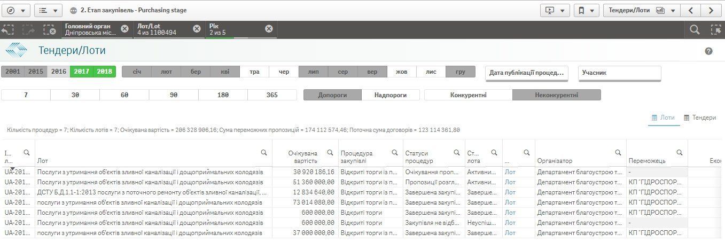Viewport: 725px width, 250px height.
Task: Toggle year 2017 filter
Action: 81,72
